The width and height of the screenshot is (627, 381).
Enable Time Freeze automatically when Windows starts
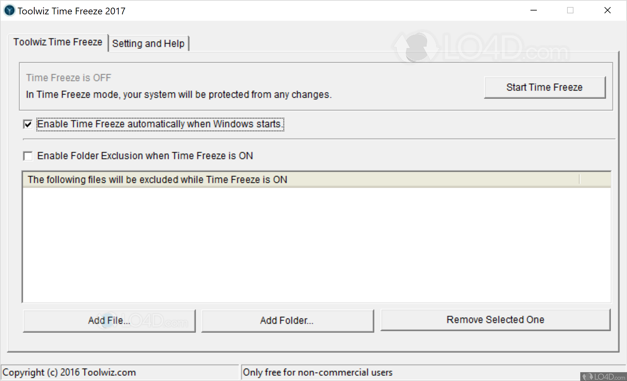point(28,124)
